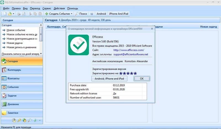This screenshot has width=221, height=129.
Task: Click the Android toolbar button
Action: (x=101, y=14)
